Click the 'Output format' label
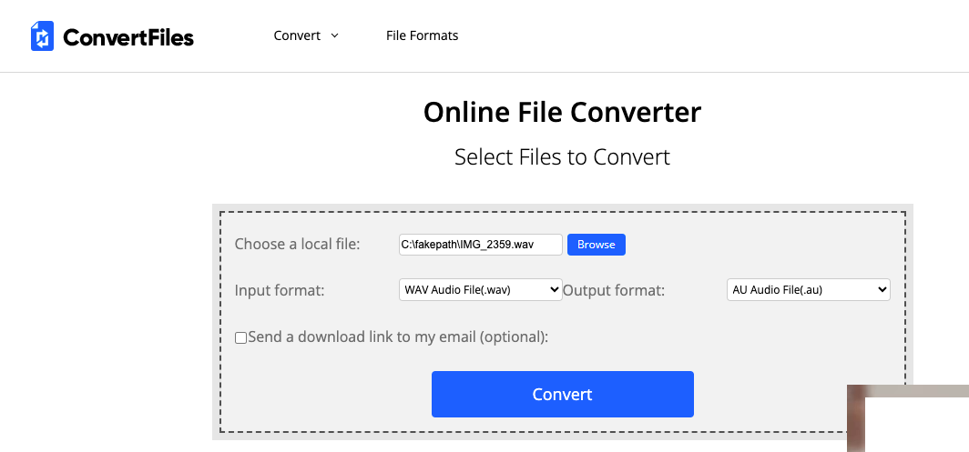This screenshot has height=452, width=969. point(613,290)
